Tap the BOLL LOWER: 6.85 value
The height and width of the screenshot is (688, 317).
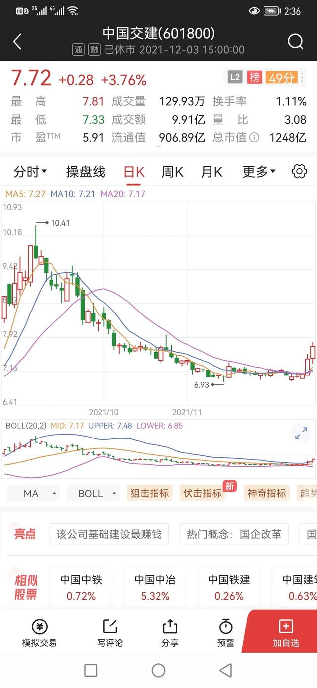159,426
